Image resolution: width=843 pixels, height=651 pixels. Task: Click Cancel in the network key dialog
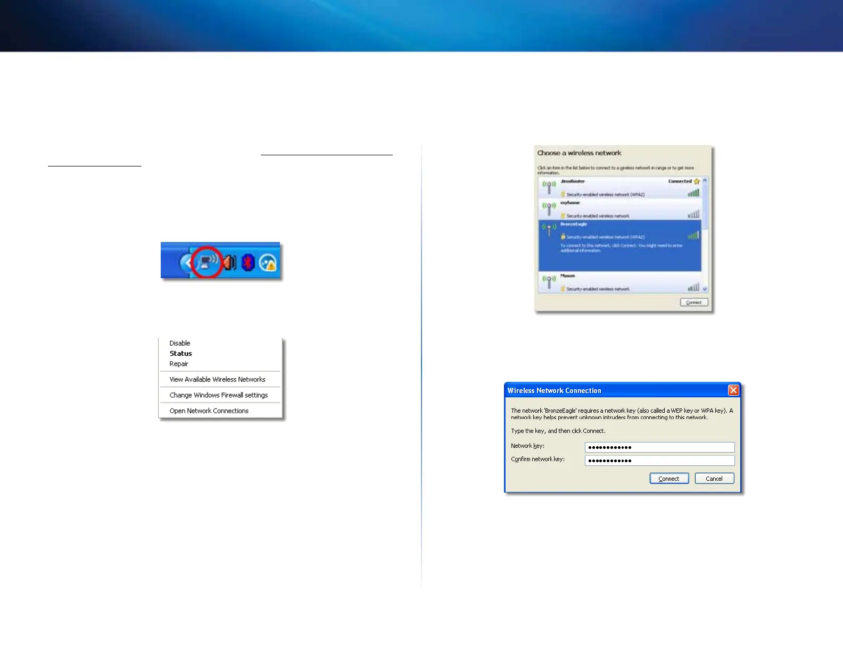714,479
